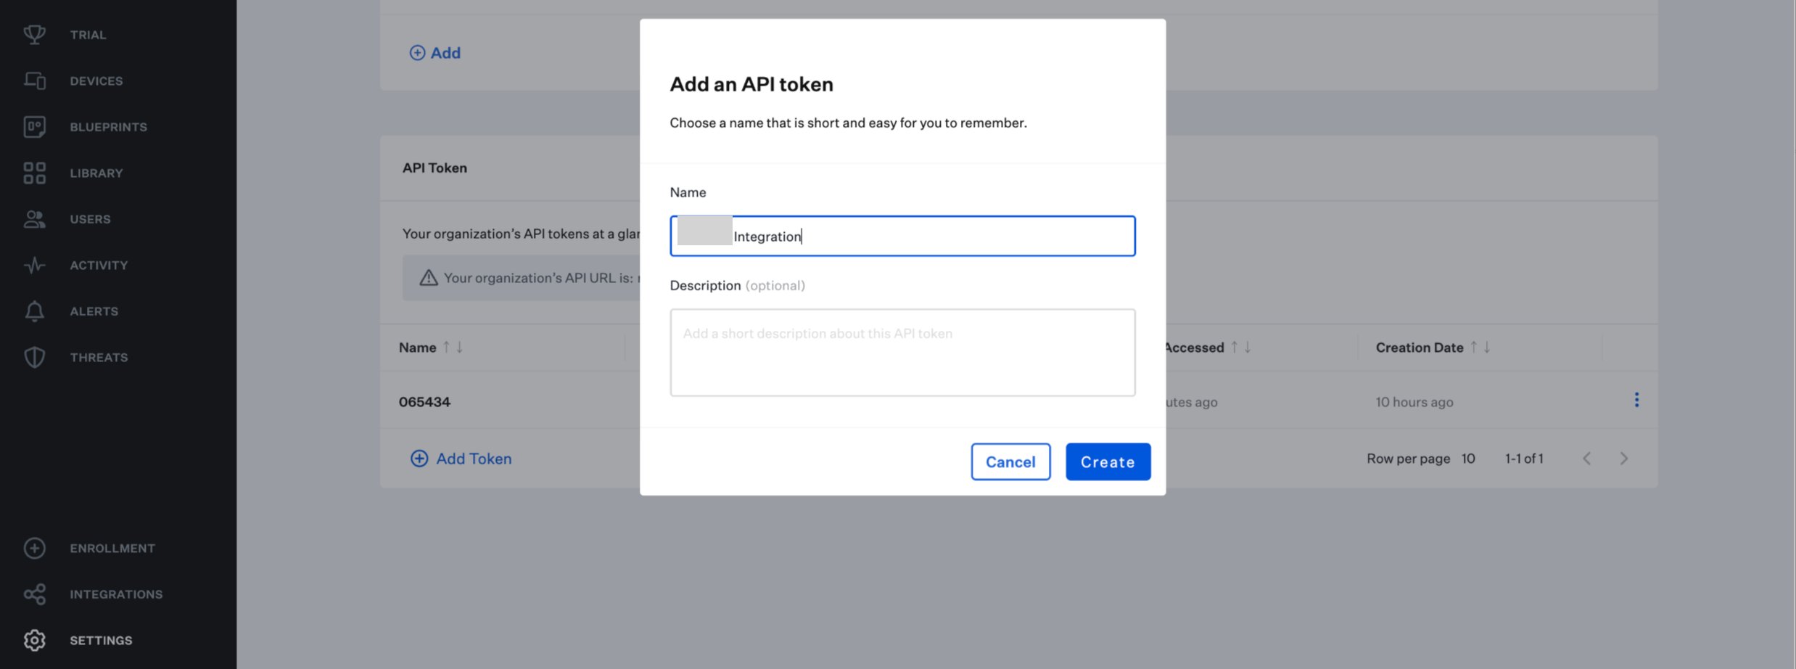Viewport: 1796px width, 669px height.
Task: Sort Accessed column descending arrow
Action: click(1248, 348)
